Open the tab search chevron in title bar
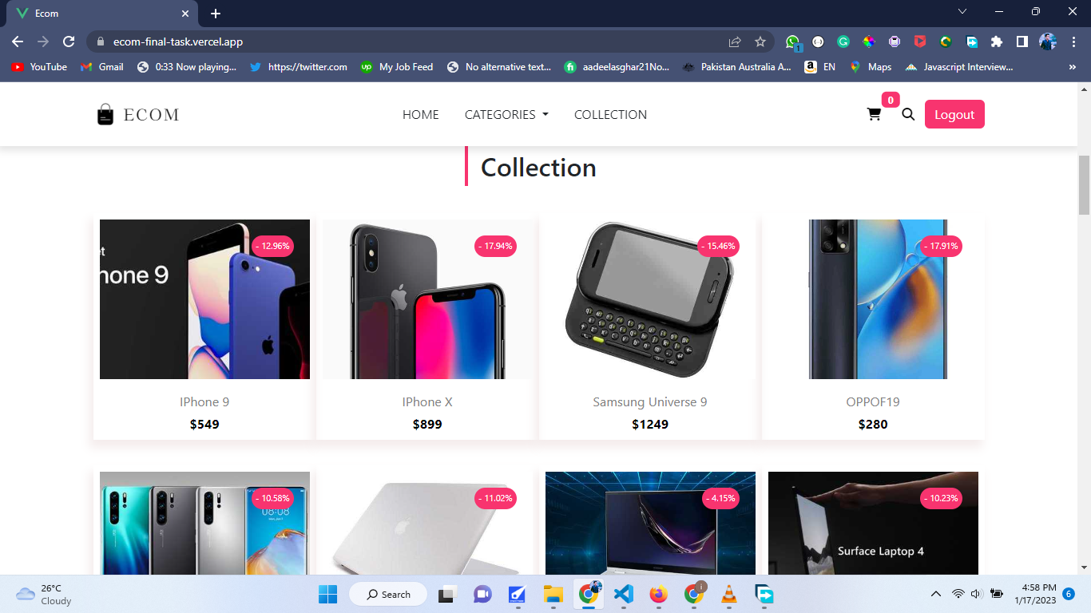 click(962, 12)
